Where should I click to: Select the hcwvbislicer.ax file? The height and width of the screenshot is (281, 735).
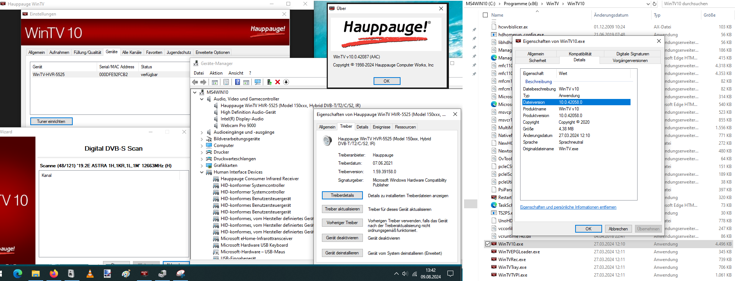(x=513, y=27)
